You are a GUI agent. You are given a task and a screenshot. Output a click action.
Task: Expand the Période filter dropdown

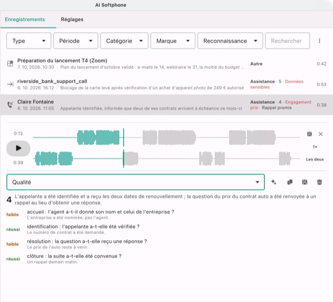[75, 41]
